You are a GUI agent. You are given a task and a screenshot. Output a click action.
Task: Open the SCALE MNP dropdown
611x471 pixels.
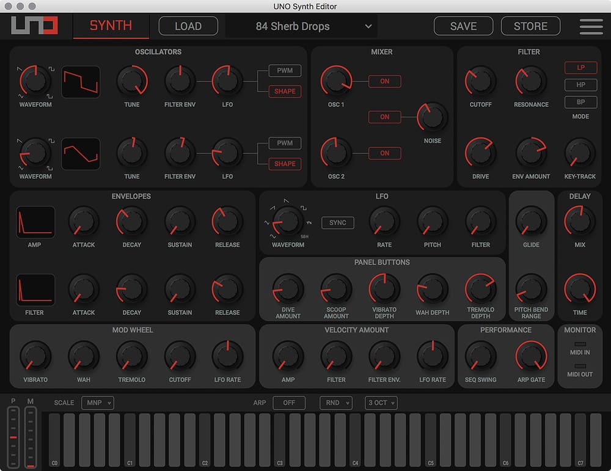pos(98,403)
